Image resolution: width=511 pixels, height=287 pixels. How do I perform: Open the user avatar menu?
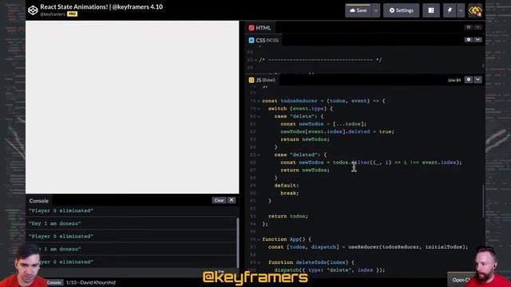pos(475,10)
